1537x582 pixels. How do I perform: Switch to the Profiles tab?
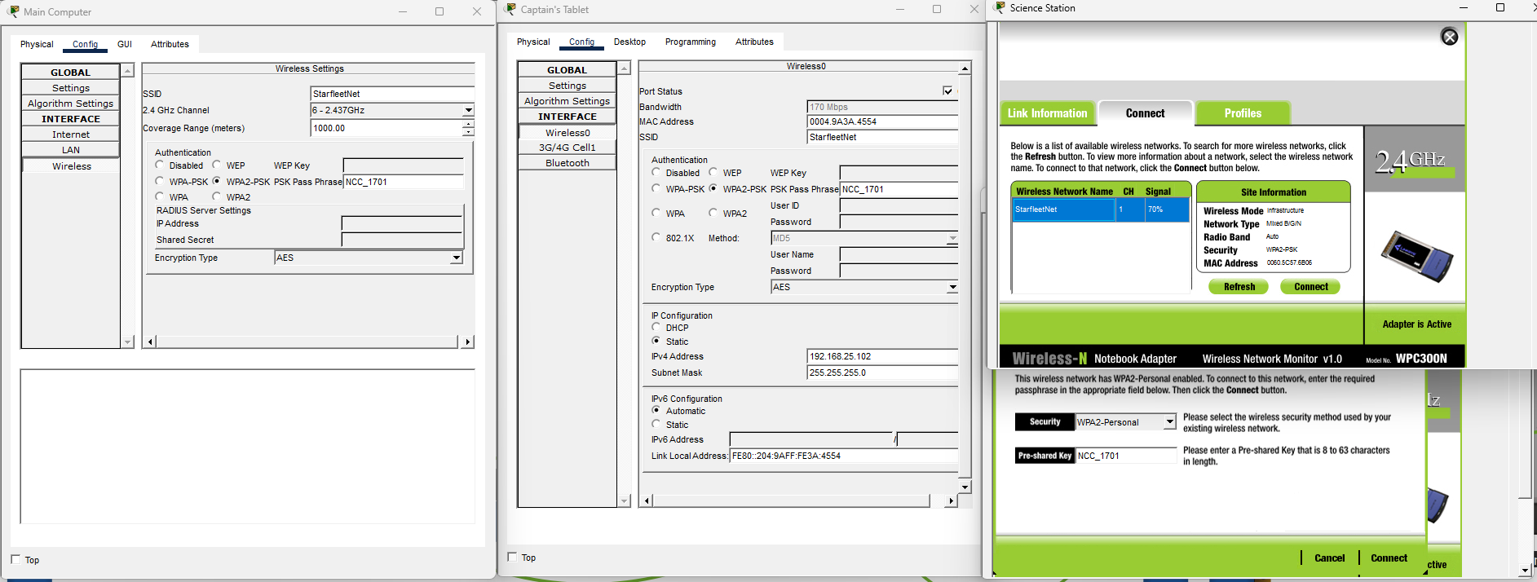pyautogui.click(x=1243, y=113)
